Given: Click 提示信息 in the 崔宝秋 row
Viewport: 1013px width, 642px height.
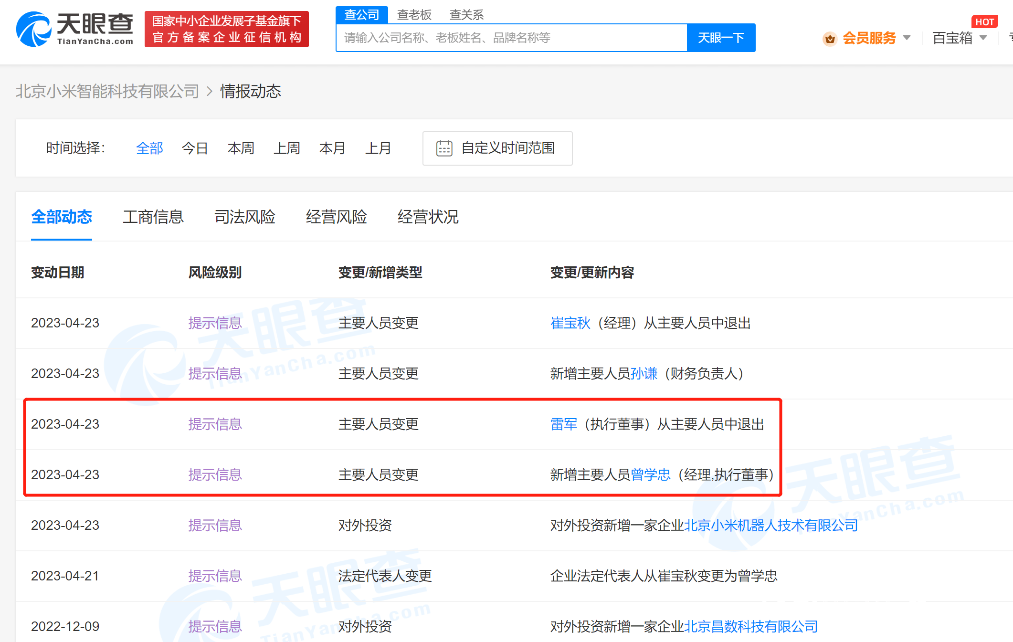Looking at the screenshot, I should pos(215,323).
